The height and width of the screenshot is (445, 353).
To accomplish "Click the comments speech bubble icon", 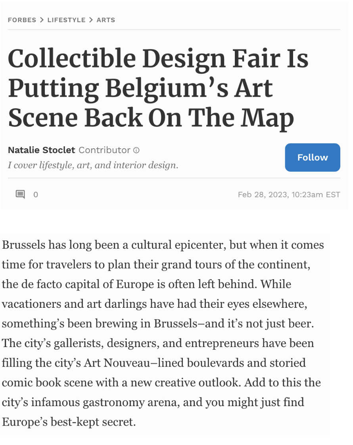I will (20, 194).
